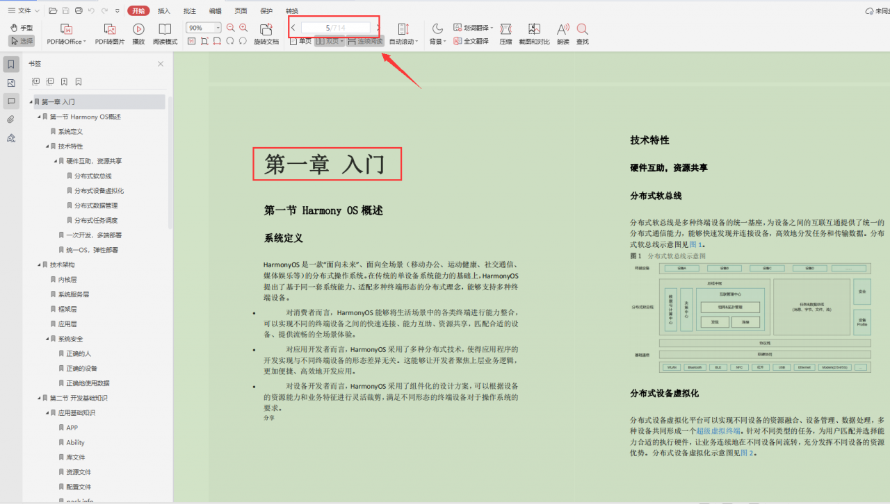Start 朗读 read aloud
Image resolution: width=890 pixels, height=504 pixels.
[x=563, y=34]
